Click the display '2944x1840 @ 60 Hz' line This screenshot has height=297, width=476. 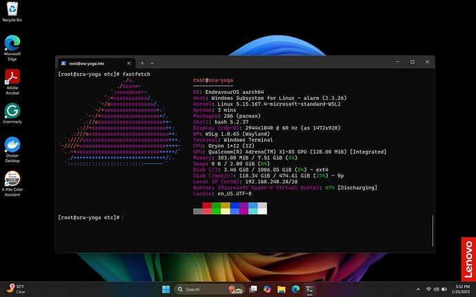click(267, 127)
